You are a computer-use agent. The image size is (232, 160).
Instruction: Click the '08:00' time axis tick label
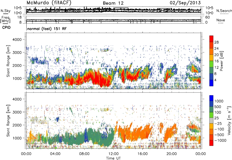point(84,154)
